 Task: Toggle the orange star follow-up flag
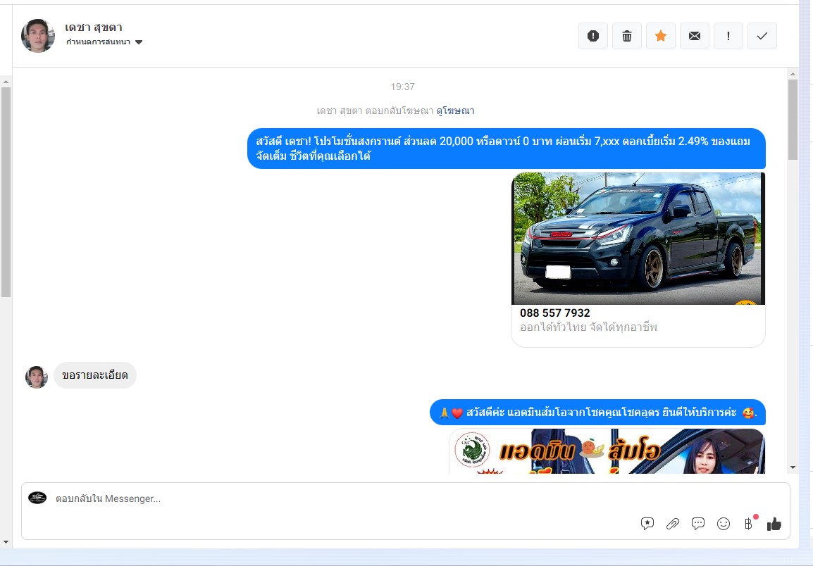click(x=660, y=36)
